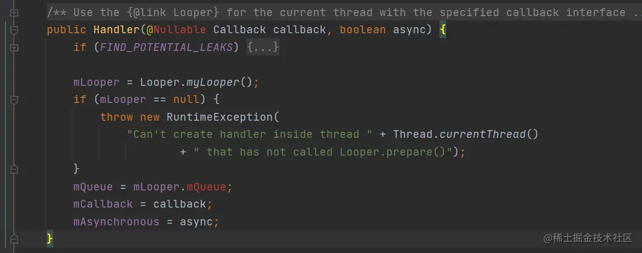The image size is (642, 253).
Task: Expand the FIND_POTENTIAL_LEAKS if-block fold marker
Action: pos(14,48)
